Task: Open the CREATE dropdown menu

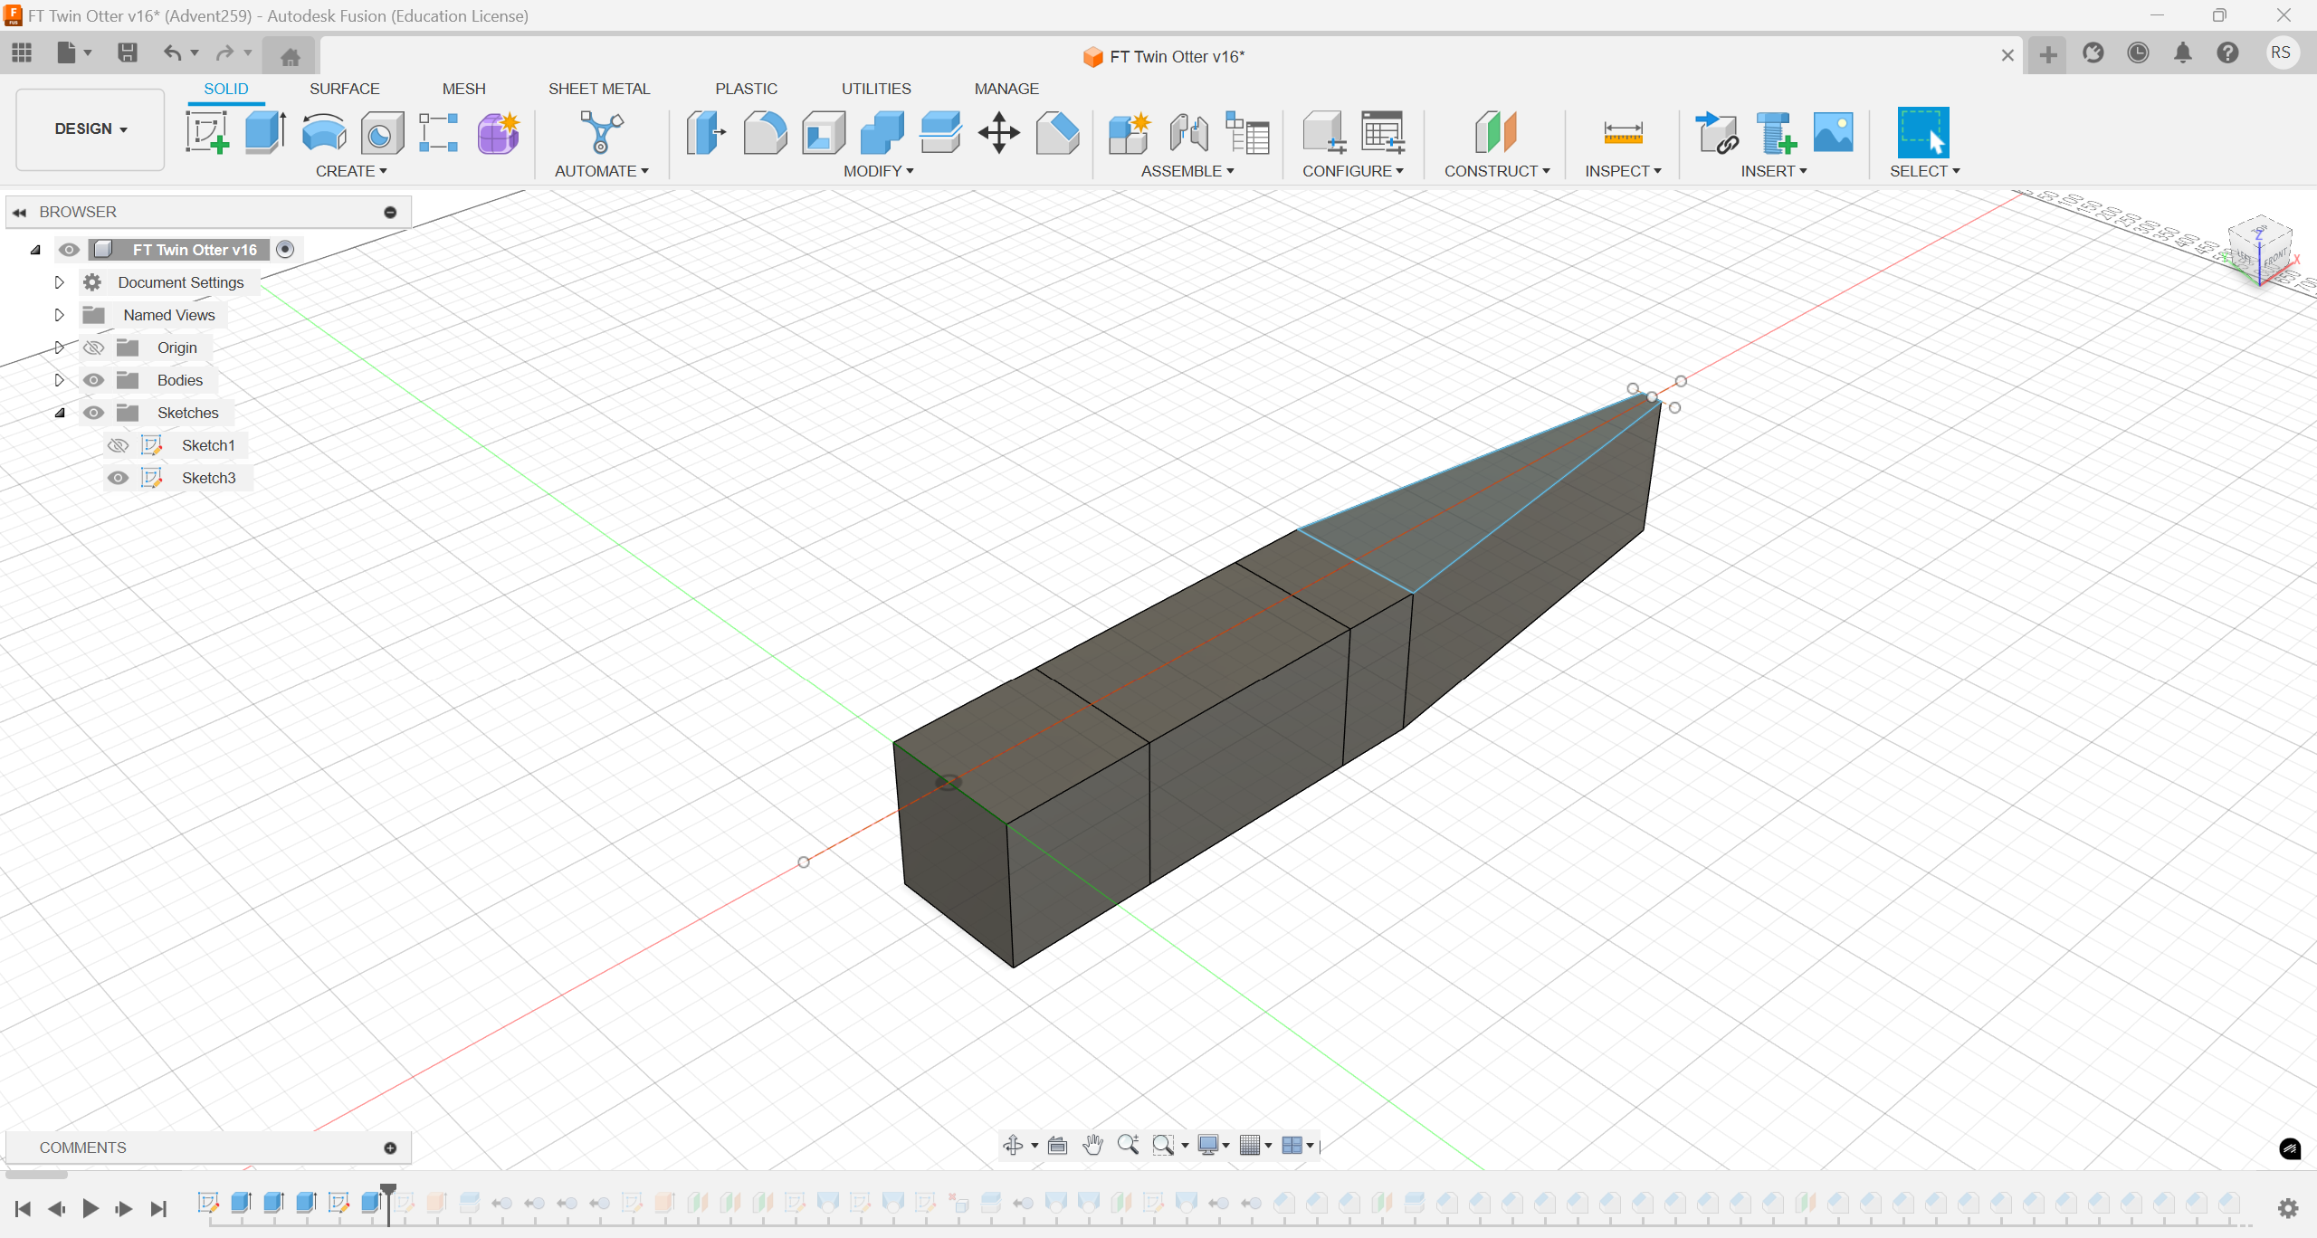Action: (351, 171)
